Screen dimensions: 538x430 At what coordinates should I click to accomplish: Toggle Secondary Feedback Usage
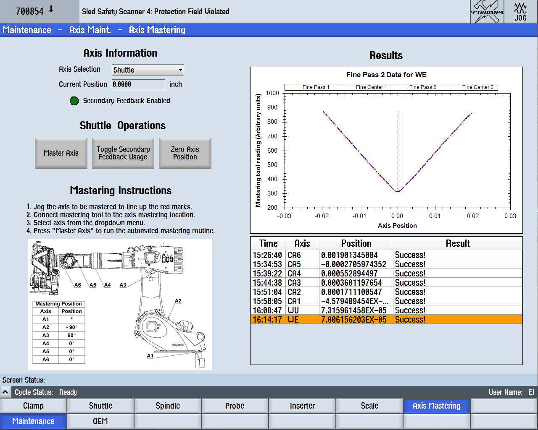pyautogui.click(x=123, y=154)
